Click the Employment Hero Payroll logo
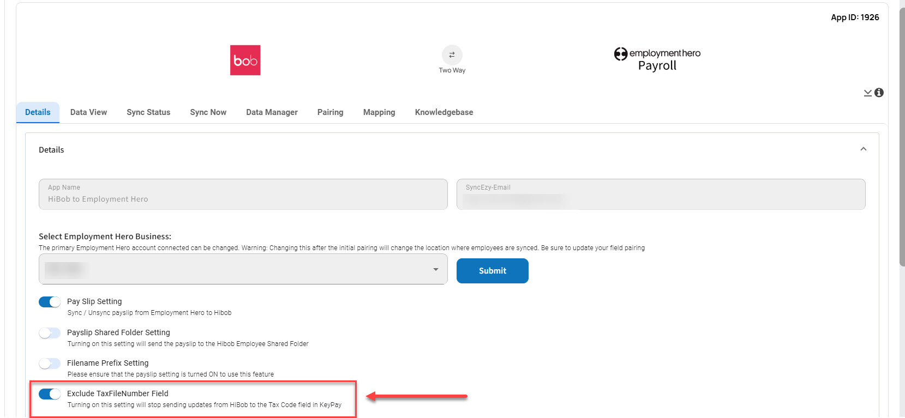Viewport: 905px width, 418px height. [x=657, y=59]
